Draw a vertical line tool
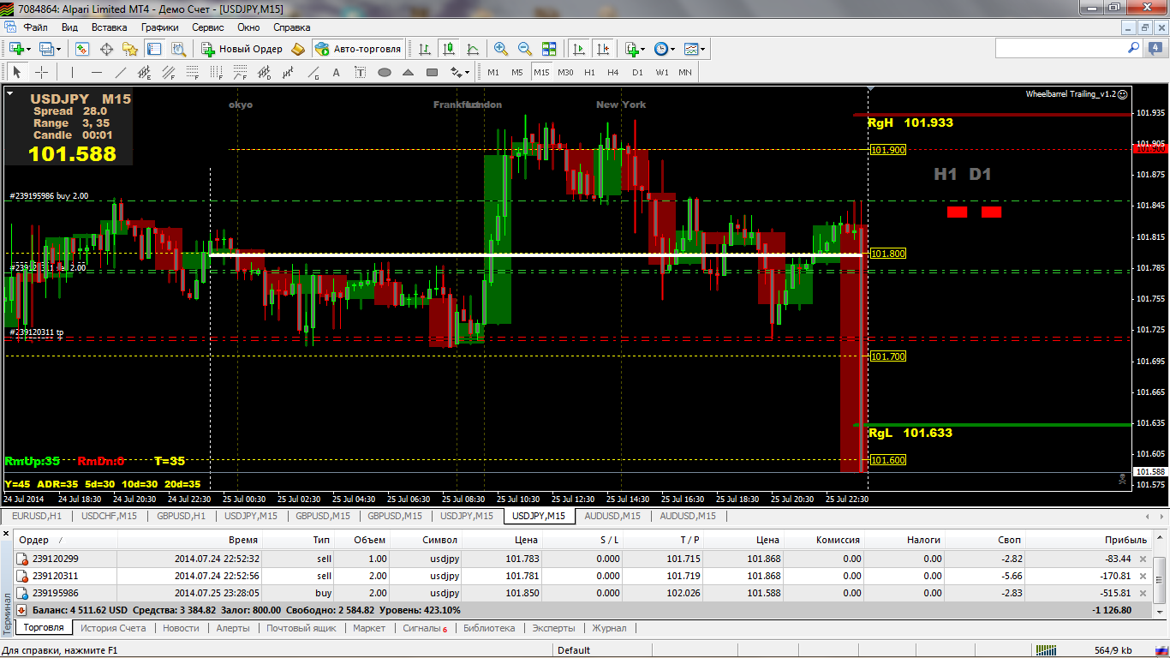 (x=72, y=72)
